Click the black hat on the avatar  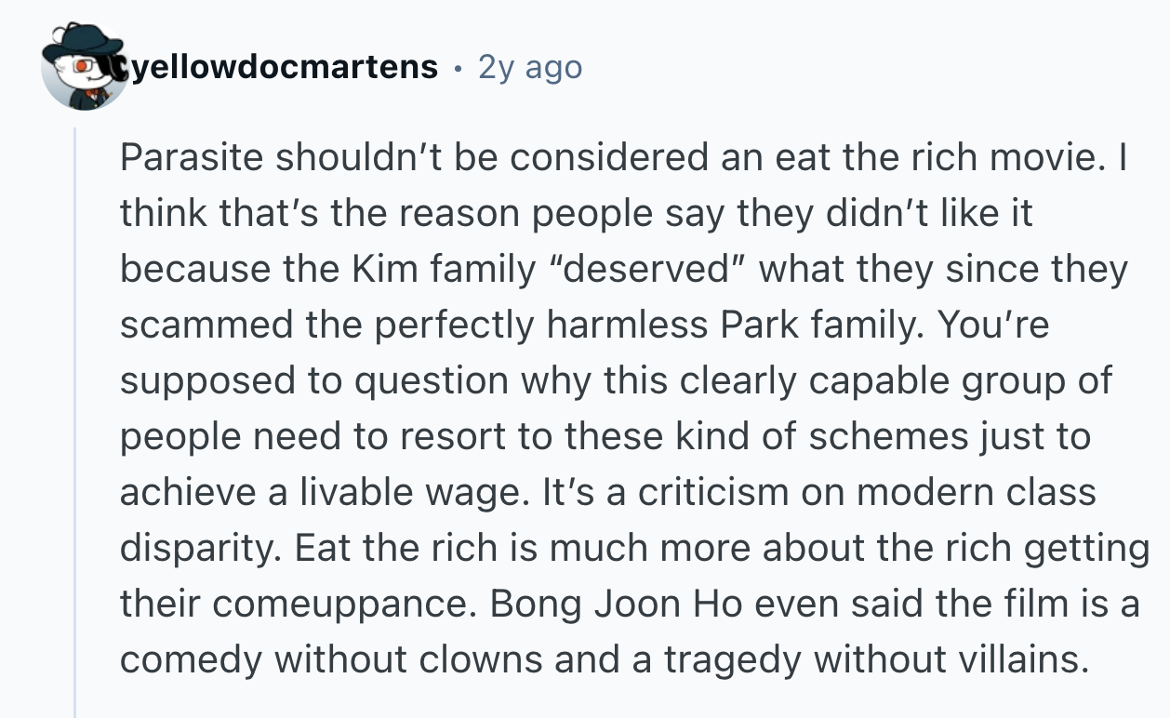(x=86, y=42)
